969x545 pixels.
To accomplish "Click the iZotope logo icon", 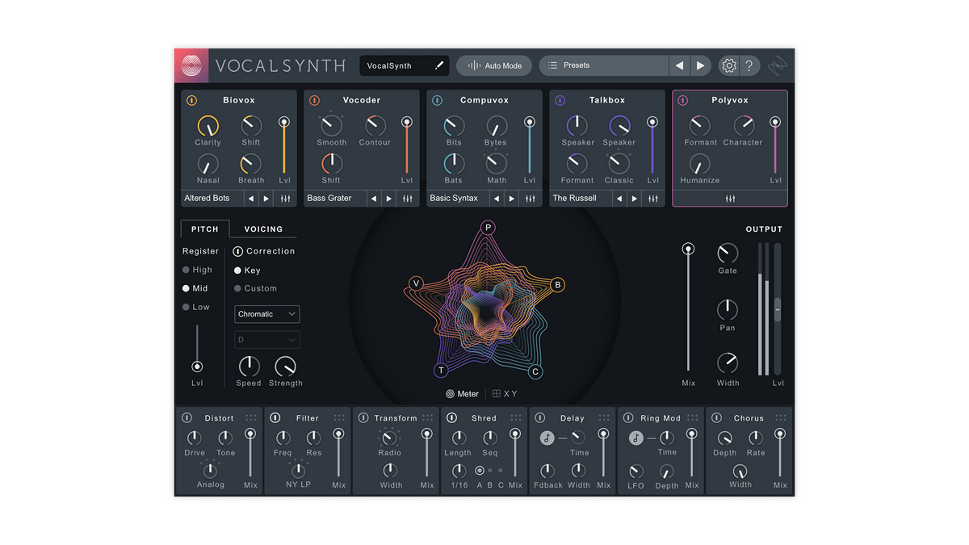I will pyautogui.click(x=191, y=65).
